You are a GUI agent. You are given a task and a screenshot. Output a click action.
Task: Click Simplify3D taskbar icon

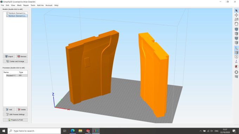[96, 131]
